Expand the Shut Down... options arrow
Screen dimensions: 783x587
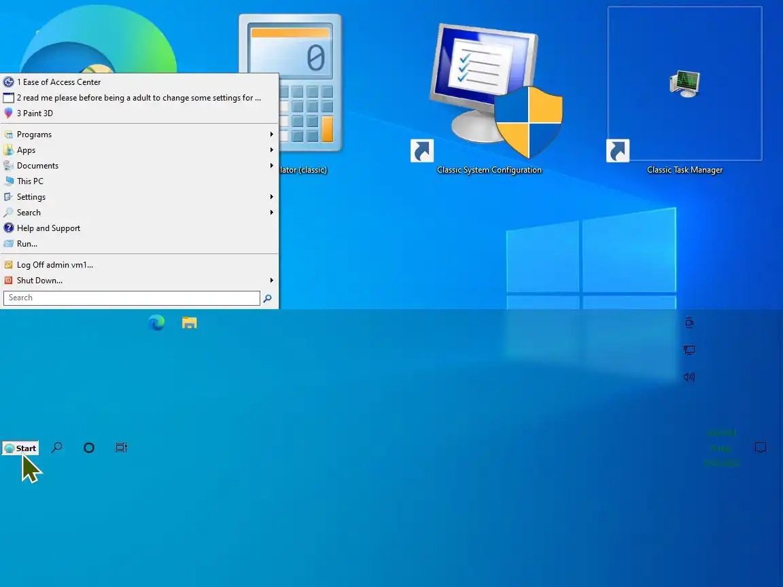(271, 280)
